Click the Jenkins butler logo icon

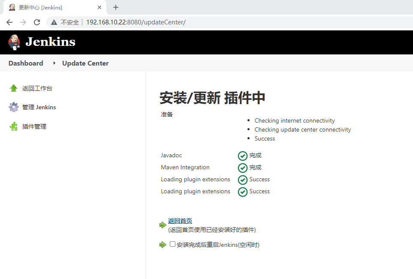click(14, 42)
